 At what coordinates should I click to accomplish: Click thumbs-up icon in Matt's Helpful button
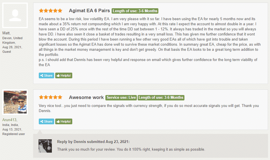coord(58,75)
